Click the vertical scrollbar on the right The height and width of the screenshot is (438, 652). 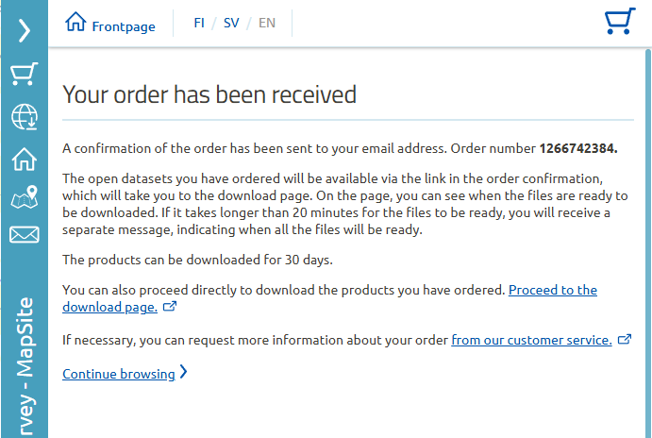click(648, 244)
